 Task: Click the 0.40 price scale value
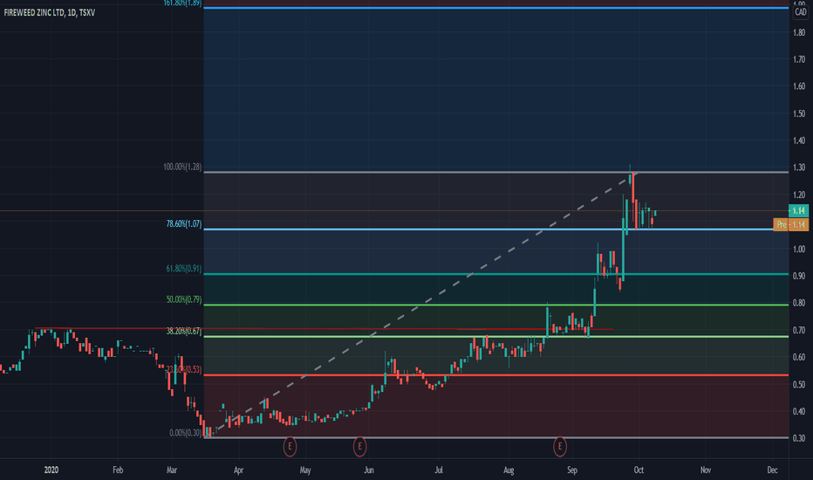click(799, 412)
